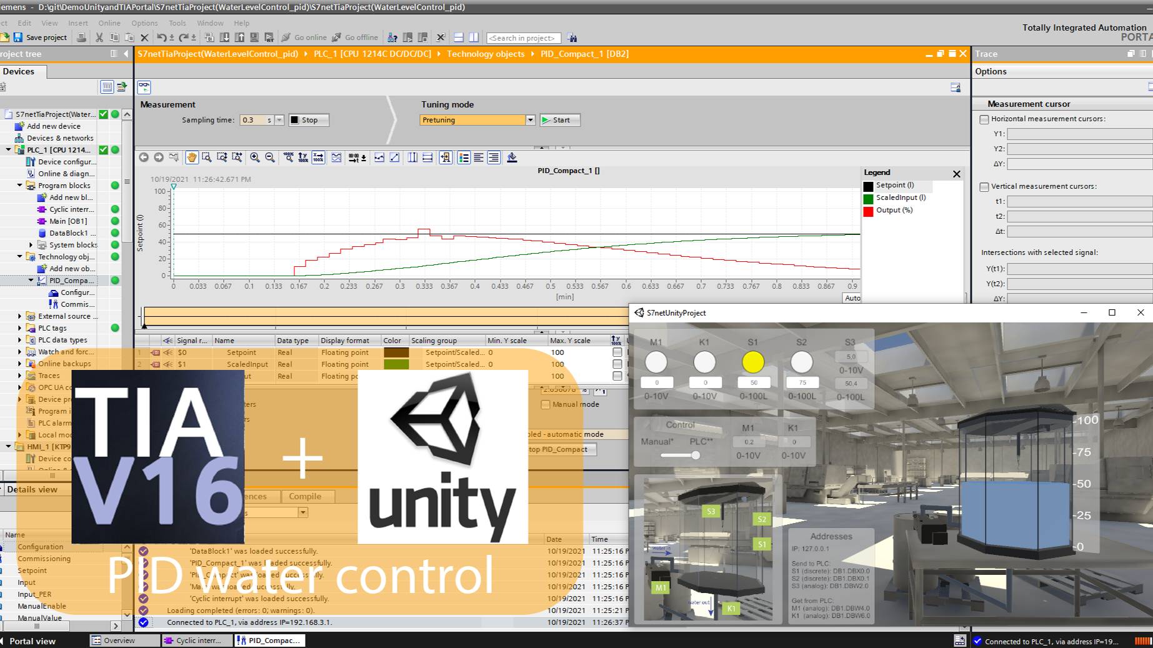
Task: Click the Manual/PLC slider in Unity window
Action: (680, 455)
